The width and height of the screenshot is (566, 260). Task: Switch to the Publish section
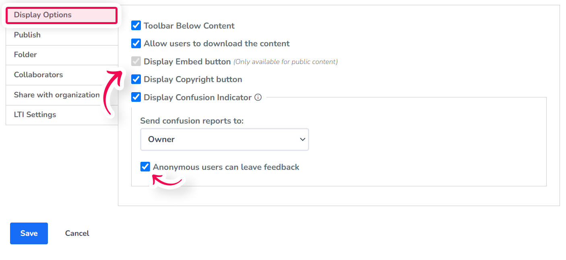tap(27, 35)
